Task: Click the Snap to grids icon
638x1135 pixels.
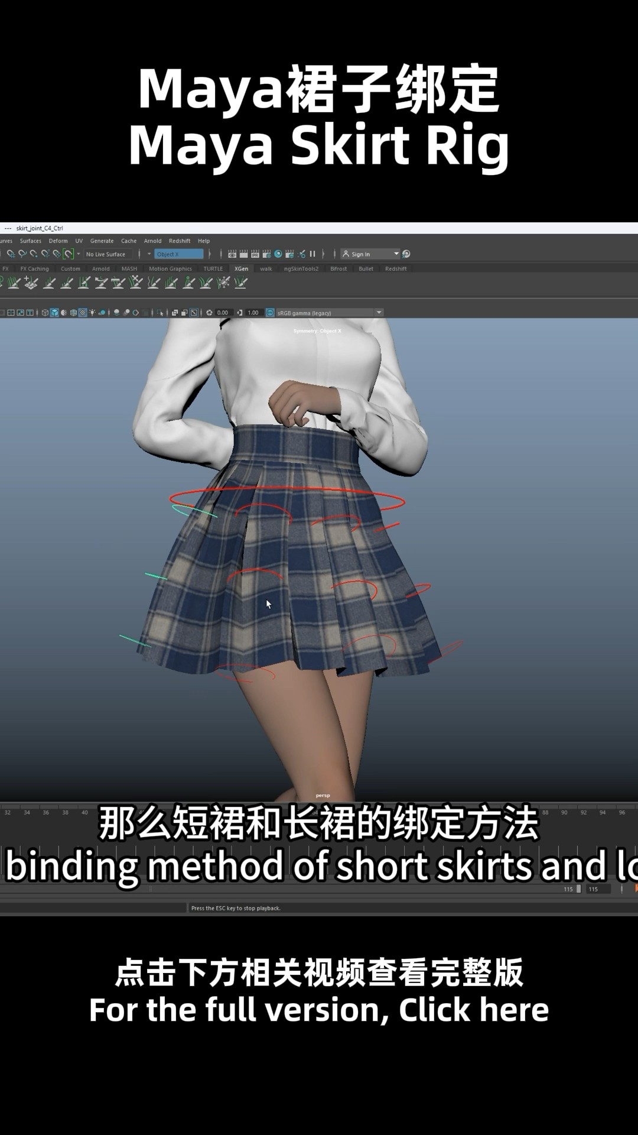Action: coord(11,254)
